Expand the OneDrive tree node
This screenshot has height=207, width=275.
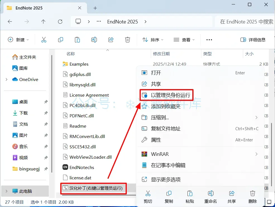pos(6,79)
